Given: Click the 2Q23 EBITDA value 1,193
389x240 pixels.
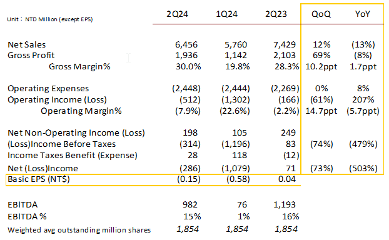Looking at the screenshot, I should pos(285,204).
